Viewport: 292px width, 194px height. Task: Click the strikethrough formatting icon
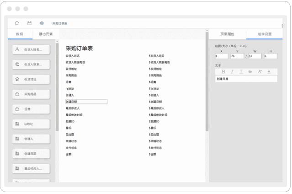click(250, 72)
